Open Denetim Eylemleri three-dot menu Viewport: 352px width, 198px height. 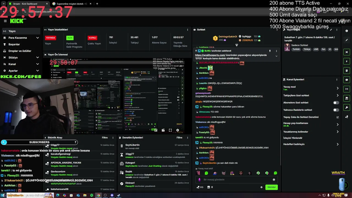tap(188, 137)
